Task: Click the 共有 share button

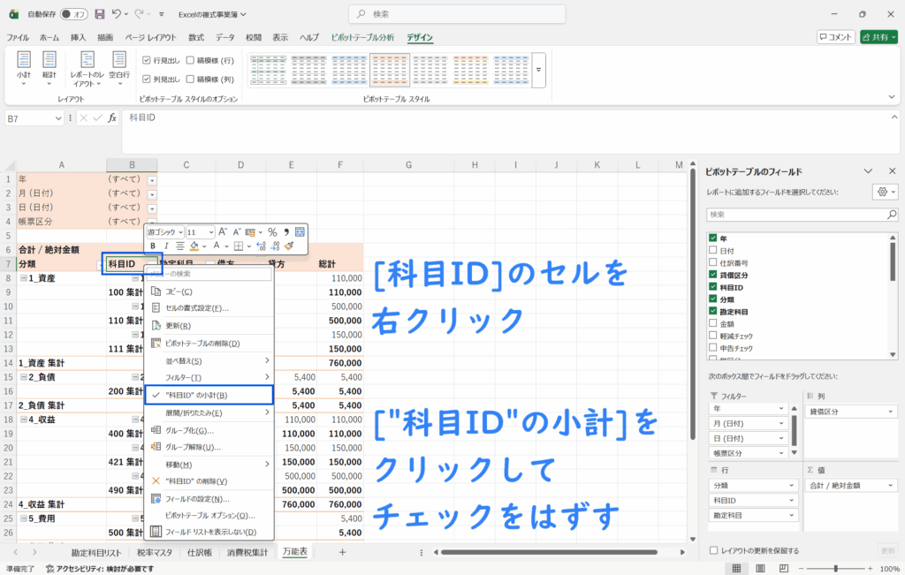Action: click(x=878, y=37)
